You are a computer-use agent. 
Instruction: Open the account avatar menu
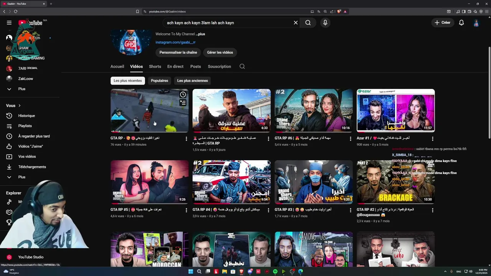(x=476, y=23)
